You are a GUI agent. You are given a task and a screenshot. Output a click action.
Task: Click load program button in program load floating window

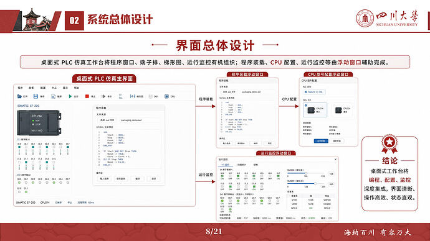point(227,143)
